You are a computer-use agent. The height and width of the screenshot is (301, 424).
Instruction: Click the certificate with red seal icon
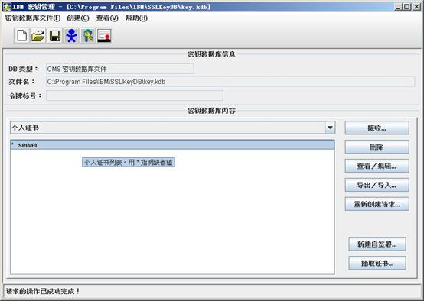point(104,36)
